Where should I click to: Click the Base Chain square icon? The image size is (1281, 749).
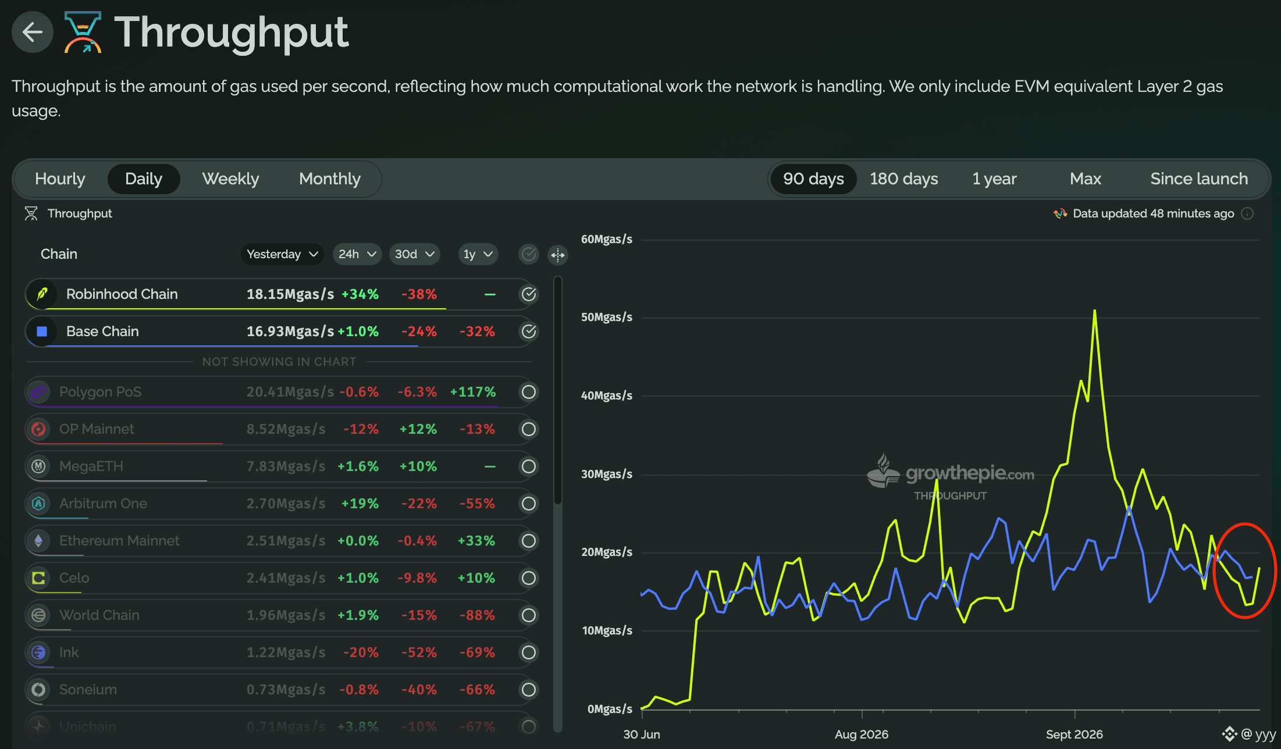[x=42, y=331]
